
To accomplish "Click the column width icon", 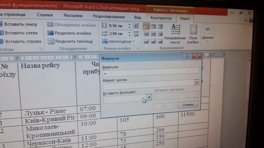I will (x=104, y=34).
